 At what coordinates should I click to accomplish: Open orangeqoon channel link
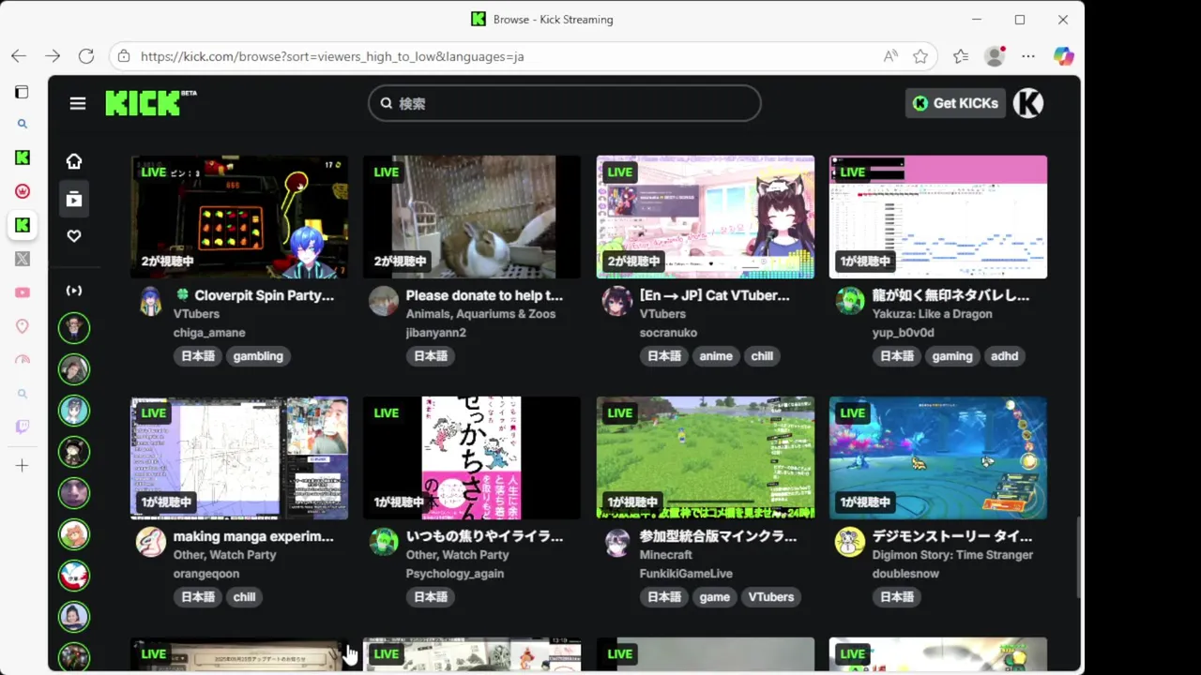pos(206,574)
